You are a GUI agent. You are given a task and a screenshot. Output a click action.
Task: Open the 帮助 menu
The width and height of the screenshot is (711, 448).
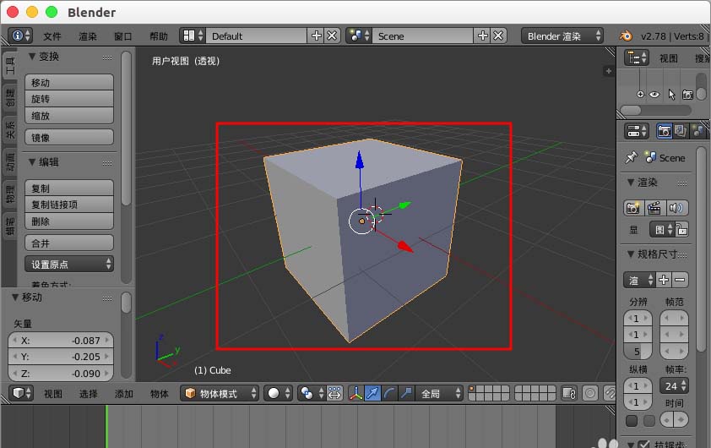(159, 36)
